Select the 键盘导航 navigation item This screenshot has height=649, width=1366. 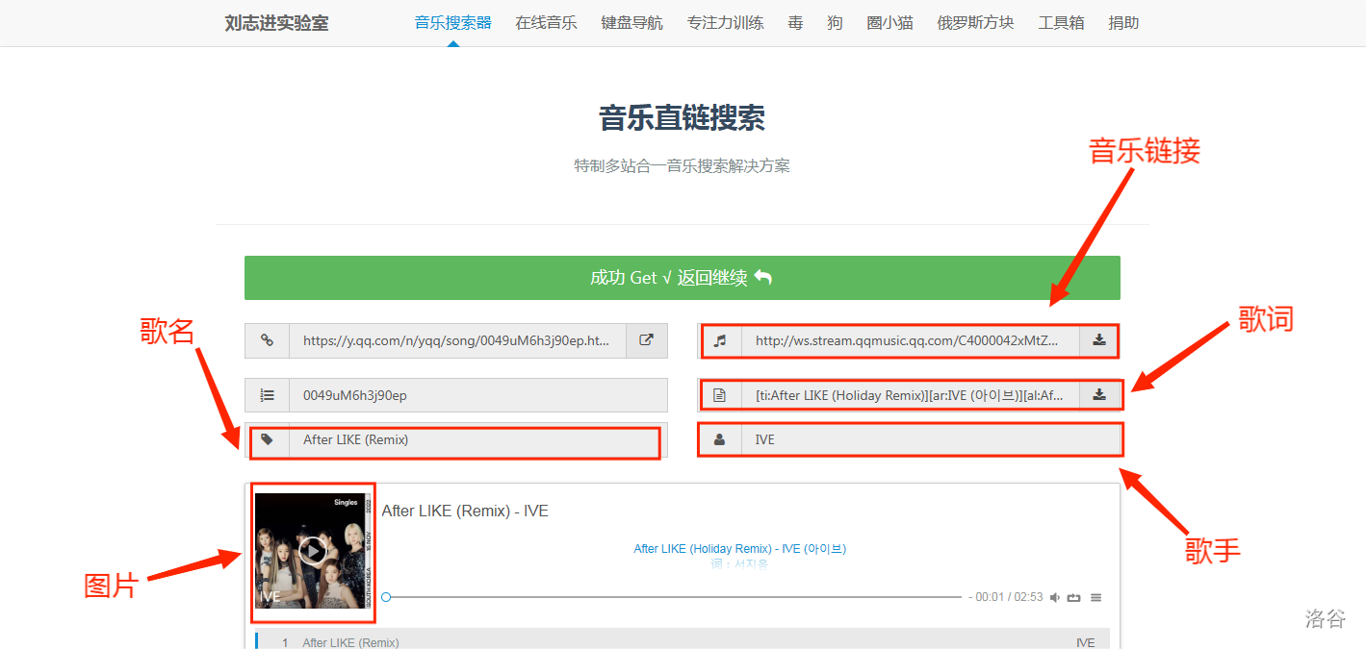point(631,23)
